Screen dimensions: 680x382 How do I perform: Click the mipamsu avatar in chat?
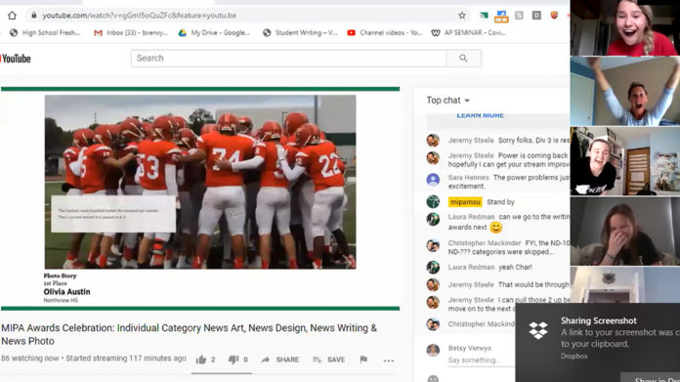pos(433,201)
